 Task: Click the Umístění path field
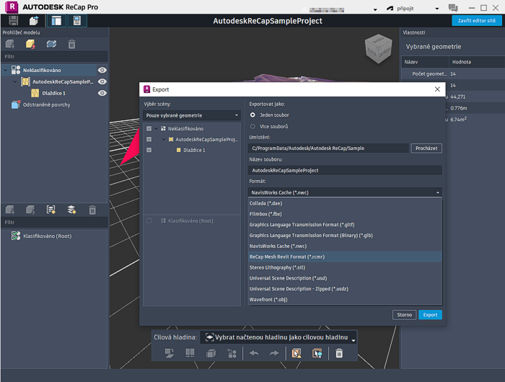point(328,148)
